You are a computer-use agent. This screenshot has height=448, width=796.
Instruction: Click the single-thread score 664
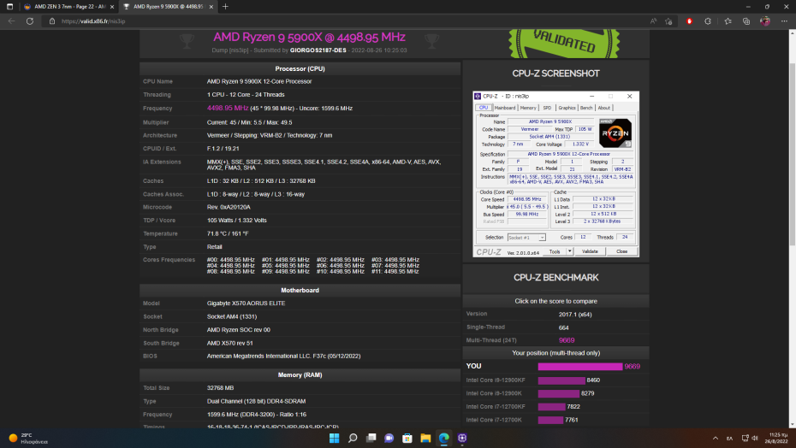[x=563, y=327]
